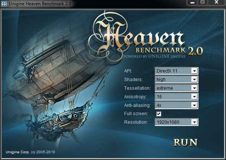The height and width of the screenshot is (160, 226).
Task: Close the Heaven Benchmark window
Action: coord(216,3)
